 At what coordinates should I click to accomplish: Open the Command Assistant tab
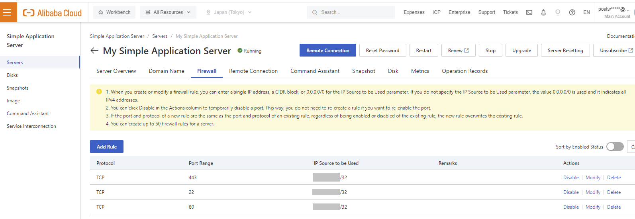coord(315,71)
